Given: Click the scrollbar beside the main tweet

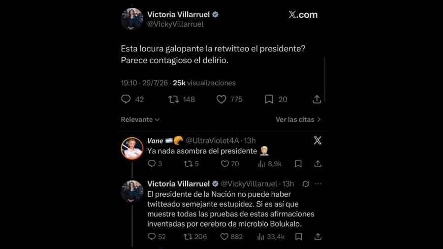Looking at the screenshot, I should click(x=325, y=79).
